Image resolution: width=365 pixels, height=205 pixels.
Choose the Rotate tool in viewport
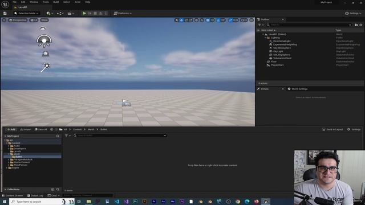click(x=186, y=20)
